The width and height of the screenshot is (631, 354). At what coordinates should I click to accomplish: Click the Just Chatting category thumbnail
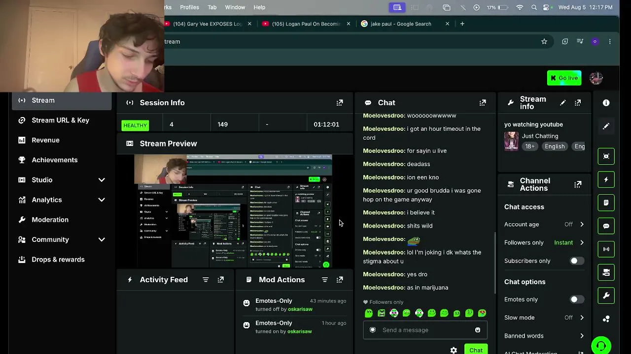click(x=511, y=141)
